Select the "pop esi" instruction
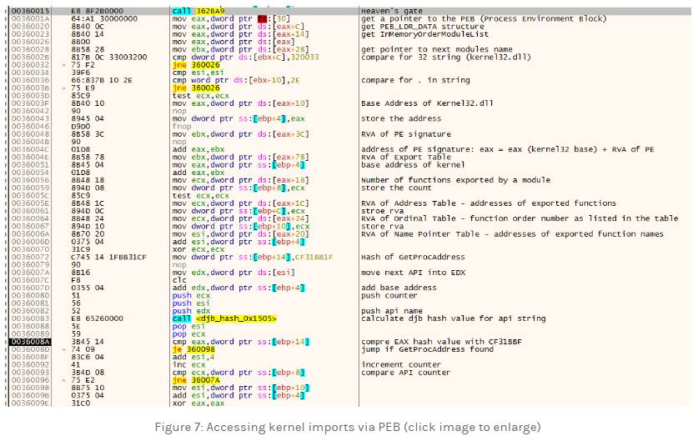698x441 pixels. 188,326
